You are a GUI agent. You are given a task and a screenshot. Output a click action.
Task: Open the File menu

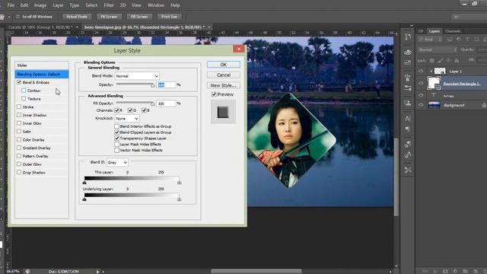(x=11, y=5)
